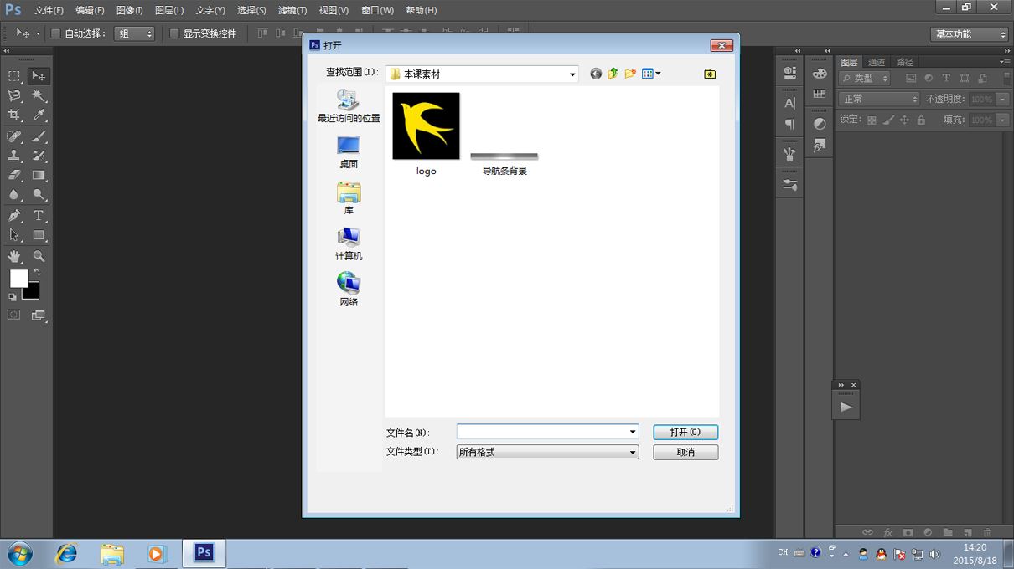Select the Brush tool
This screenshot has width=1014, height=569.
[39, 136]
